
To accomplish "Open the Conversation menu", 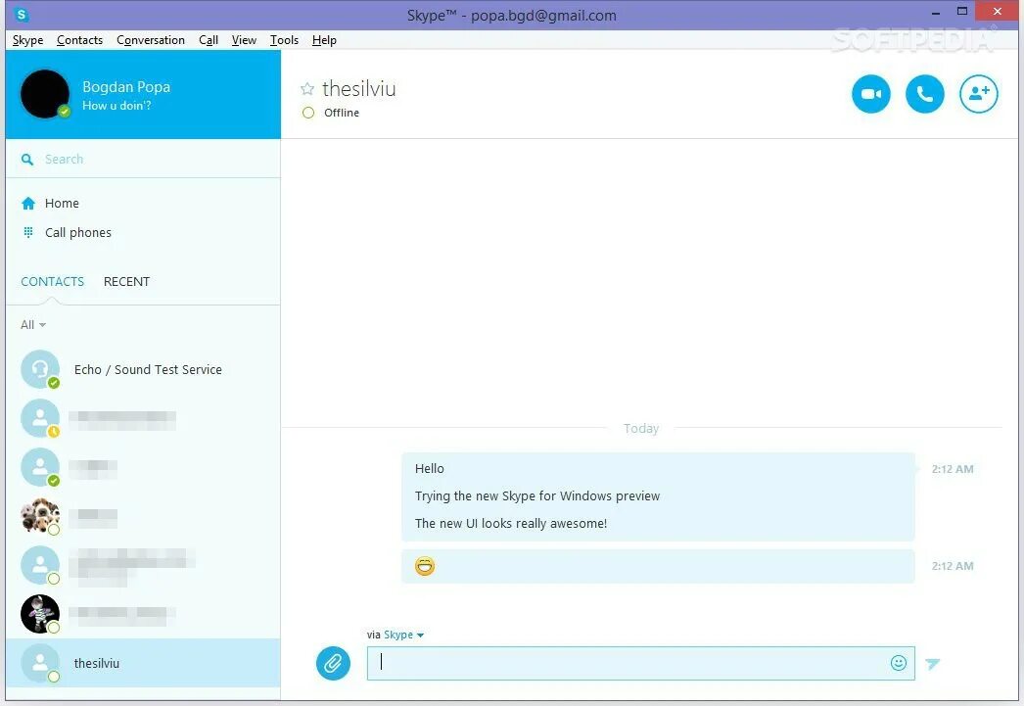I will [151, 40].
